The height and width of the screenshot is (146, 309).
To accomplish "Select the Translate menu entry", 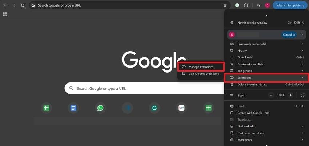I will 267,119.
